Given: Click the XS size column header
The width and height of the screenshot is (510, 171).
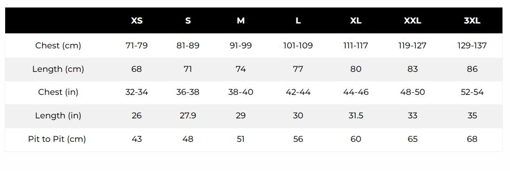Looking at the screenshot, I should 136,21.
